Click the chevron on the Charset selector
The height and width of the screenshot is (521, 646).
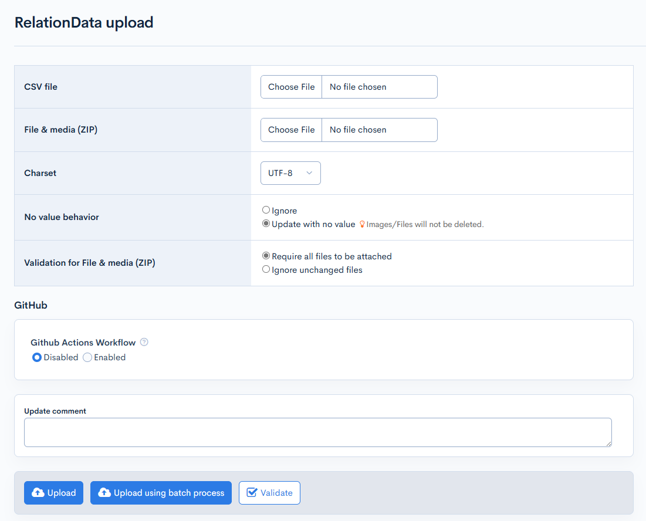pos(309,173)
